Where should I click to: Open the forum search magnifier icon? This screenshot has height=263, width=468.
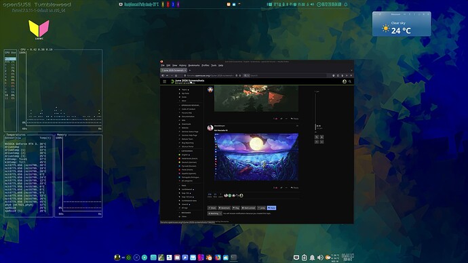[x=350, y=81]
